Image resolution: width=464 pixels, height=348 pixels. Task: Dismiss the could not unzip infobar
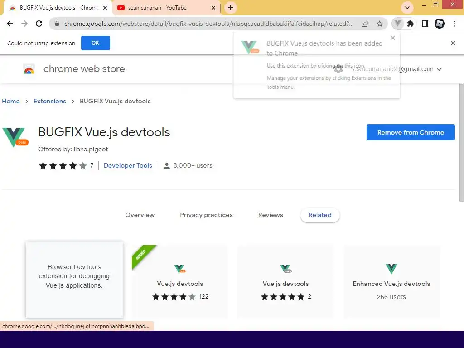click(453, 43)
